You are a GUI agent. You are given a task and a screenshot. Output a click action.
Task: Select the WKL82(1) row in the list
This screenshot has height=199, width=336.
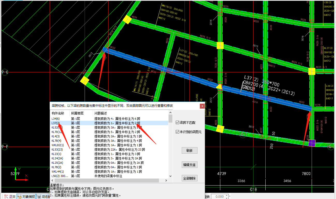pos(109,145)
